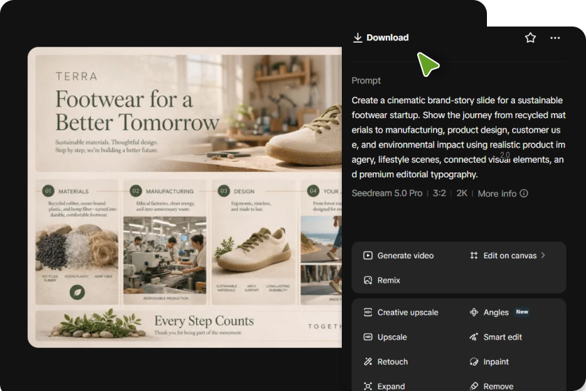The image size is (586, 391).
Task: Click the Upscale HD icon
Action: pyautogui.click(x=368, y=337)
